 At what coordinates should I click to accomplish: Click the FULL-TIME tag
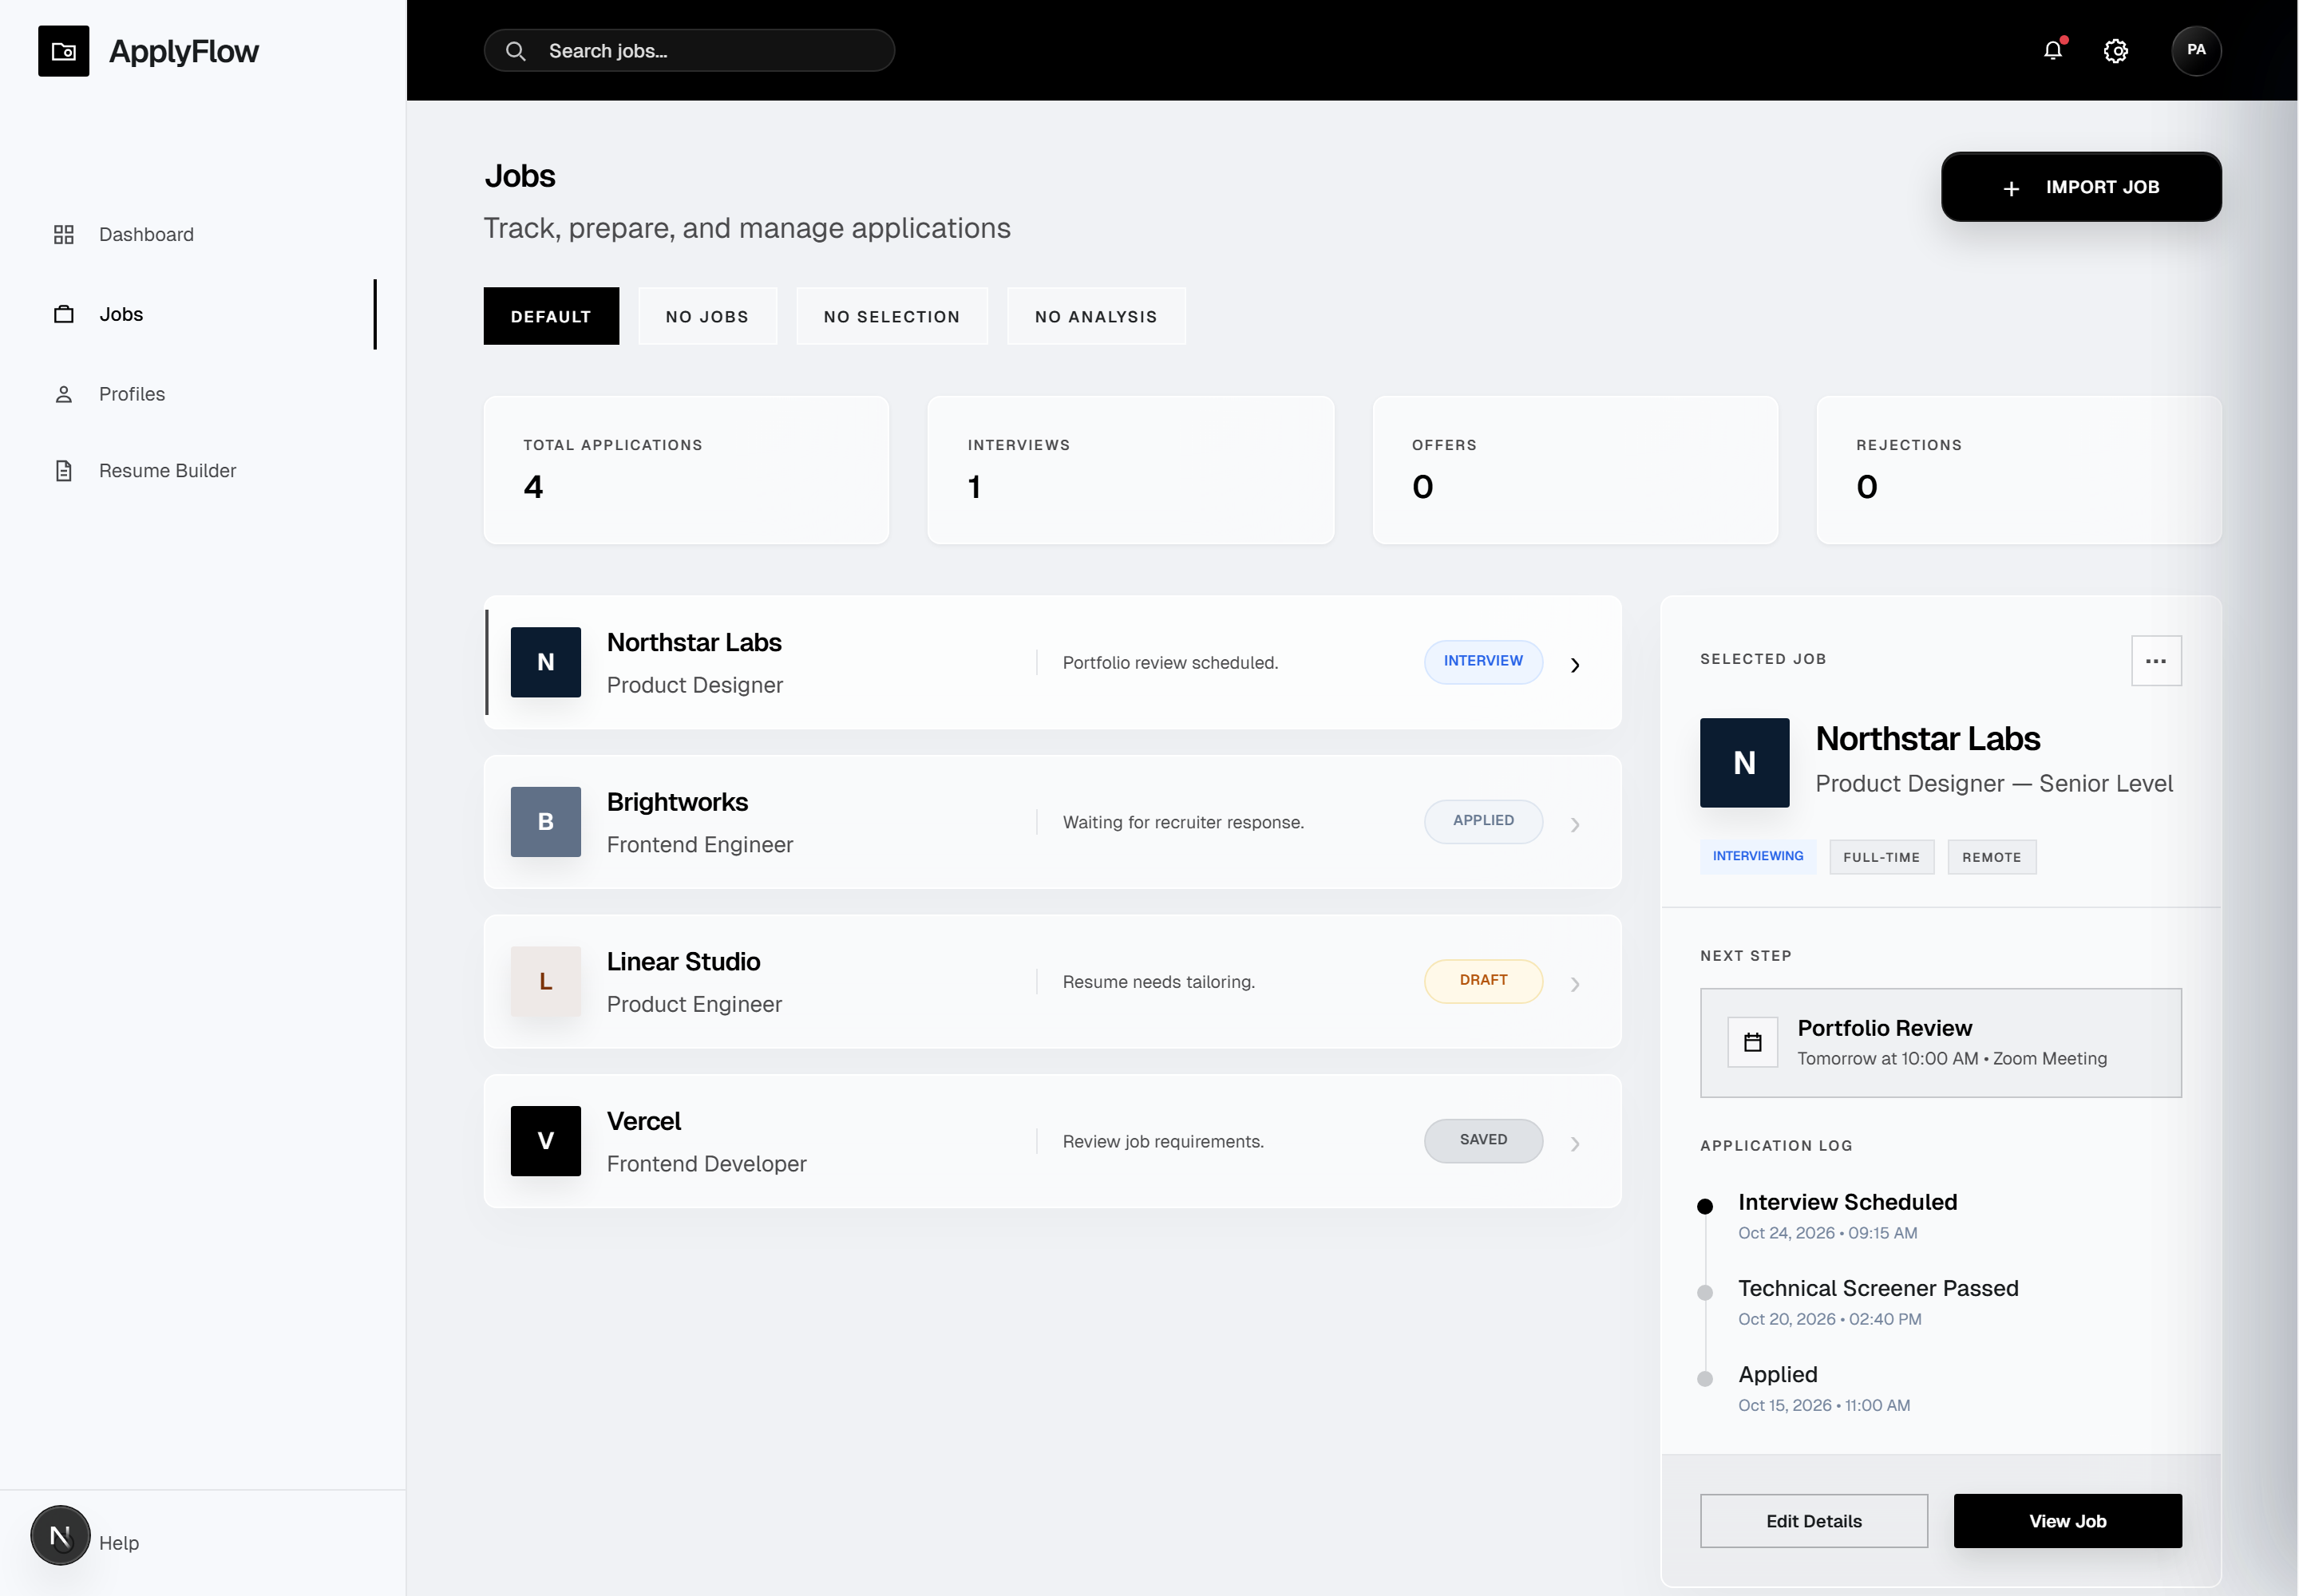(1881, 857)
